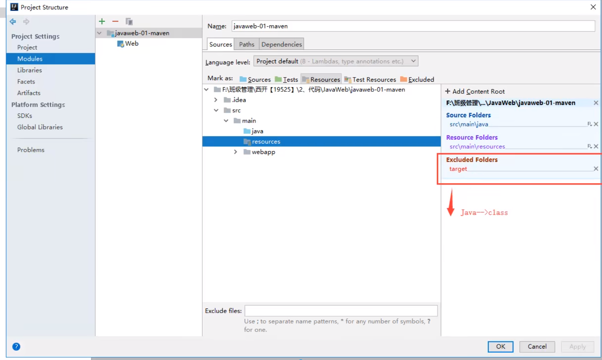Unmark src\main\java source folder
Image resolution: width=602 pixels, height=360 pixels.
click(596, 124)
